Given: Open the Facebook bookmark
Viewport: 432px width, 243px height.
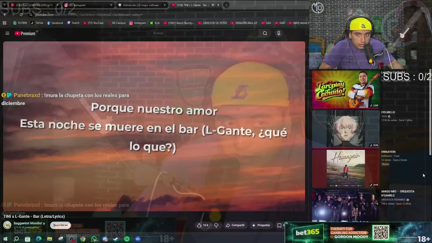Looking at the screenshot, I should pos(55,23).
